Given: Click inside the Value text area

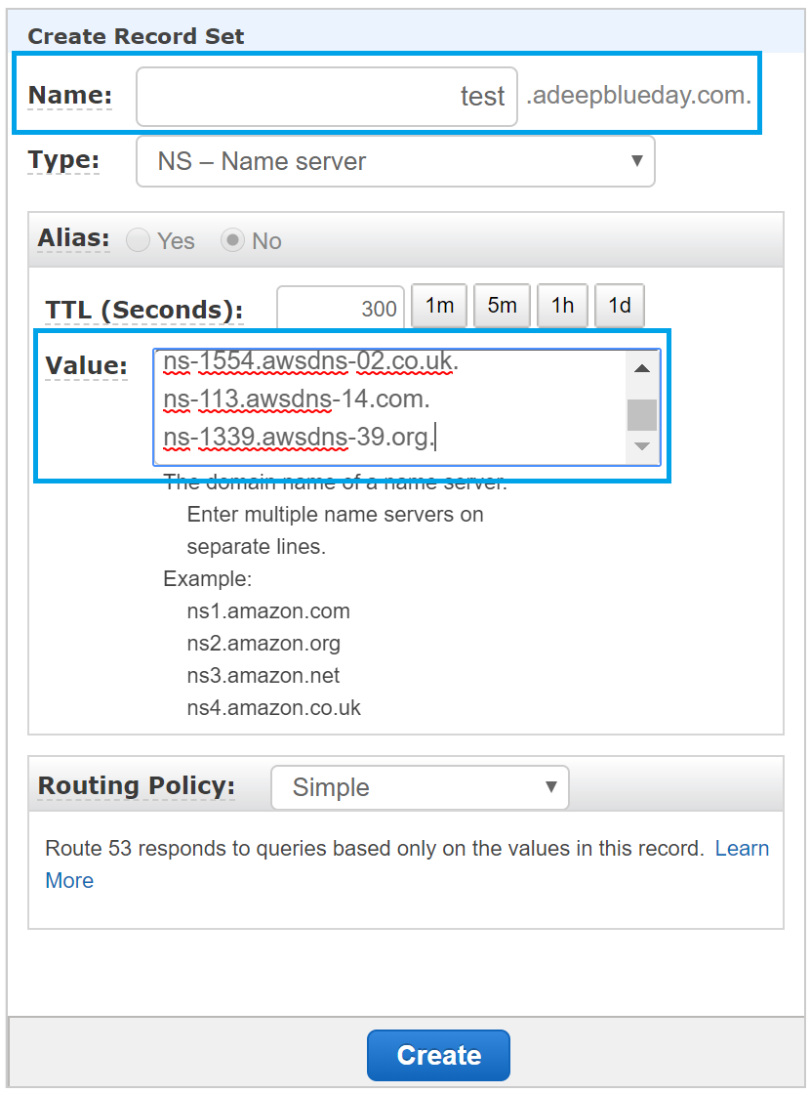Looking at the screenshot, I should point(390,405).
